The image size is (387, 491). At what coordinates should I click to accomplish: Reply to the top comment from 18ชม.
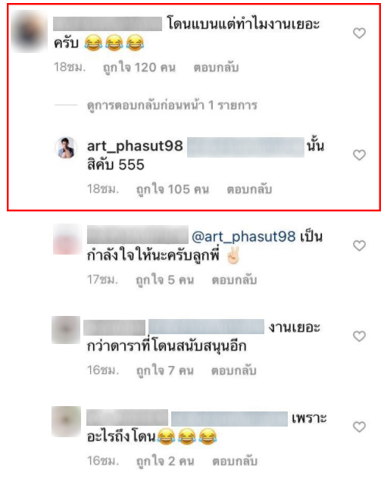[x=216, y=67]
